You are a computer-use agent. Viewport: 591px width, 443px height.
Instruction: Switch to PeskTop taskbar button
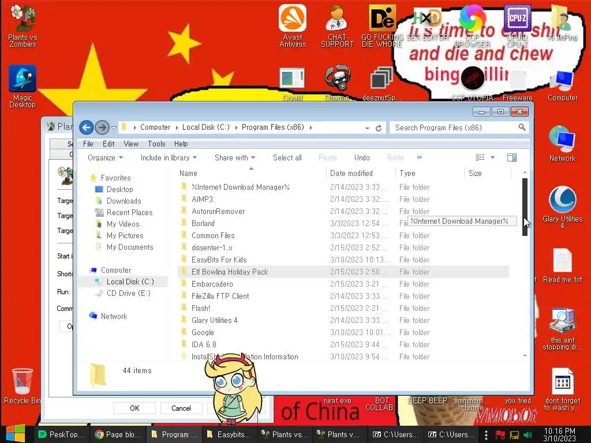pyautogui.click(x=62, y=434)
